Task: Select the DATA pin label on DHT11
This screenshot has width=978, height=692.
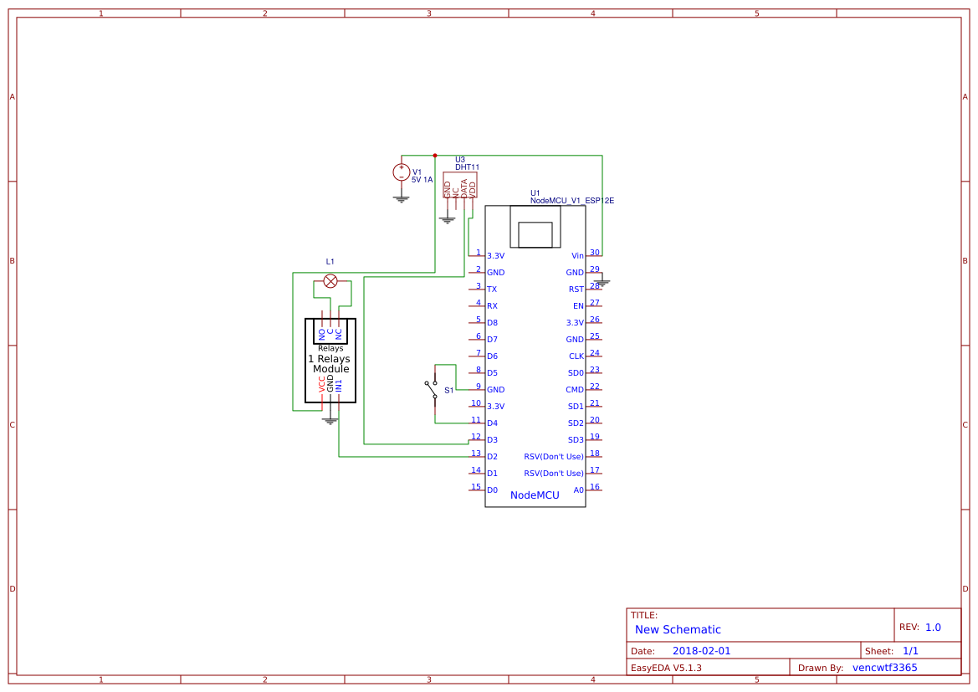Action: [464, 188]
